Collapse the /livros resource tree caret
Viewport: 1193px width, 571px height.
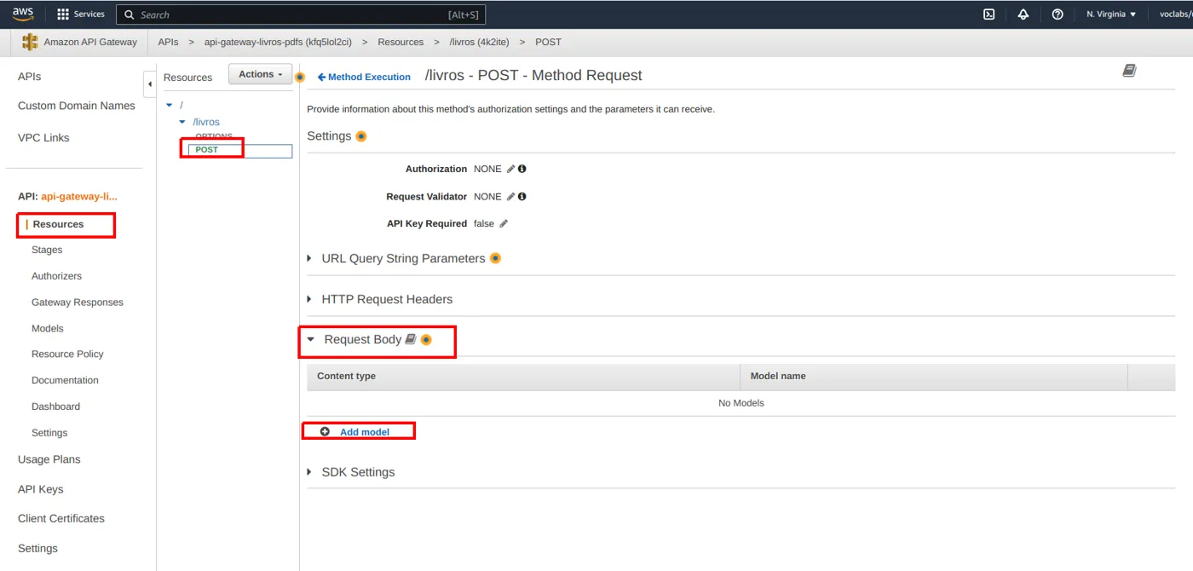coord(182,122)
